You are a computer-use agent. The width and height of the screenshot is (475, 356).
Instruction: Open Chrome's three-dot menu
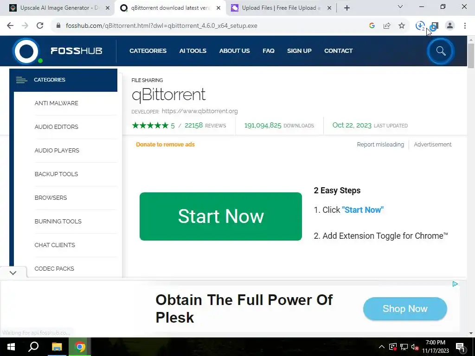point(465,26)
